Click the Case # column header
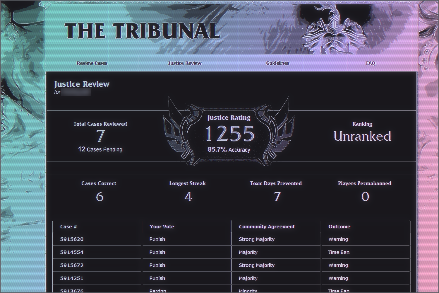Screen dimensions: 439x293 (x=68, y=226)
